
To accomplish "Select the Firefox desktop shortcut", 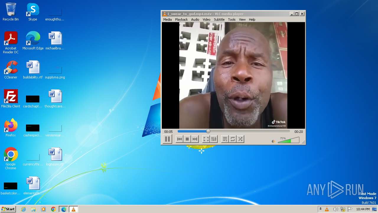I will 11,128.
